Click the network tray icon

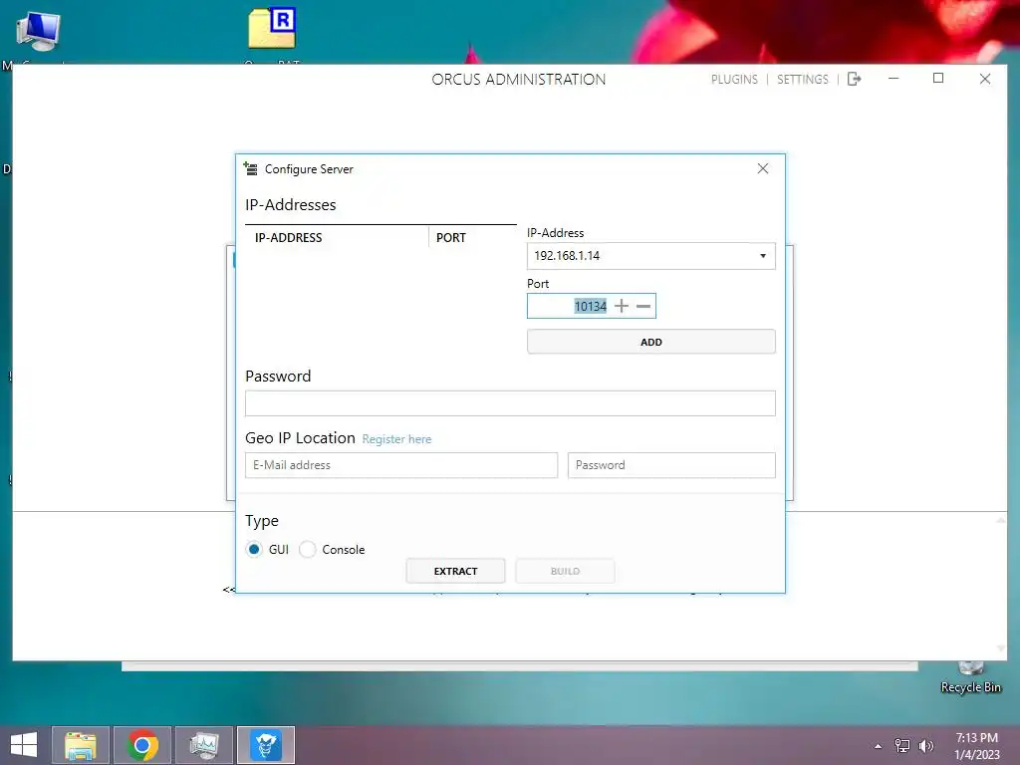tap(902, 745)
